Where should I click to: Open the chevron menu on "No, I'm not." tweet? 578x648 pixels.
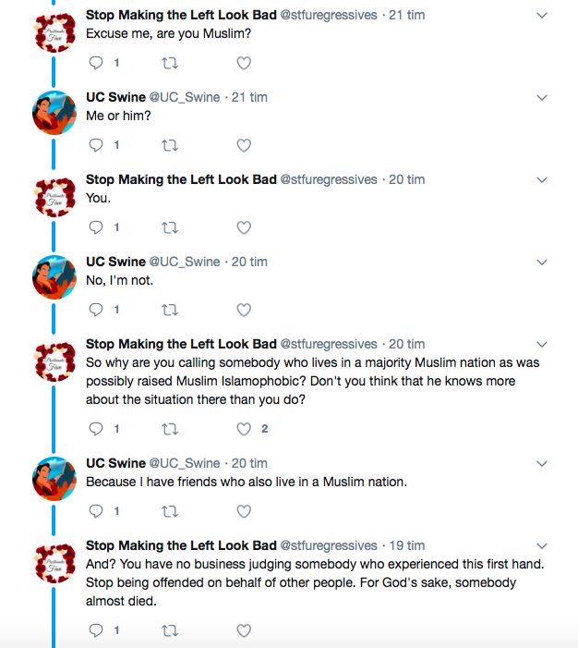click(542, 263)
